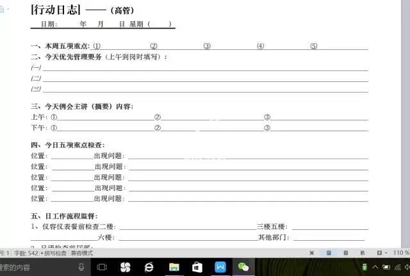The image size is (410, 276).
Task: Select the page layout view button
Action: point(329,253)
